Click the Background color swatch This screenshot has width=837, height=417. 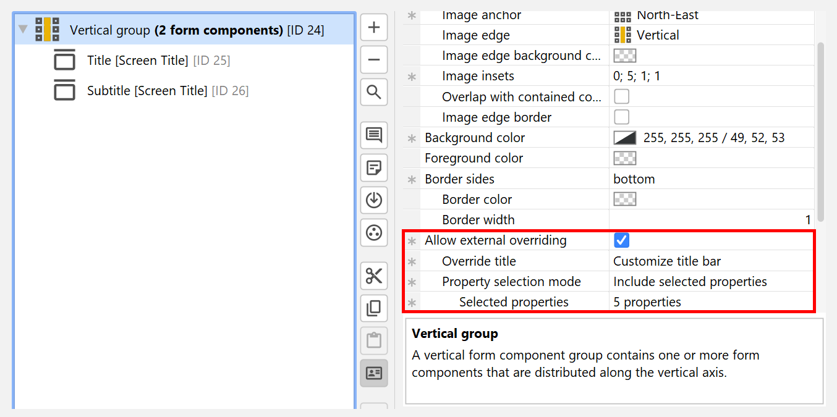coord(624,138)
